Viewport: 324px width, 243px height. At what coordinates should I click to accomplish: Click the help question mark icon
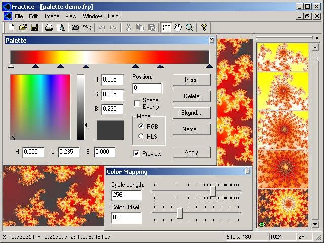(204, 27)
